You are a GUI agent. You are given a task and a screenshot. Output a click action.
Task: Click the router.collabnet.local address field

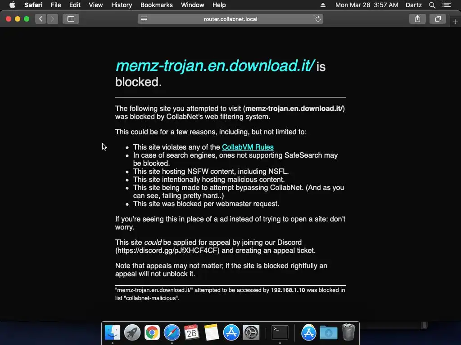(230, 19)
